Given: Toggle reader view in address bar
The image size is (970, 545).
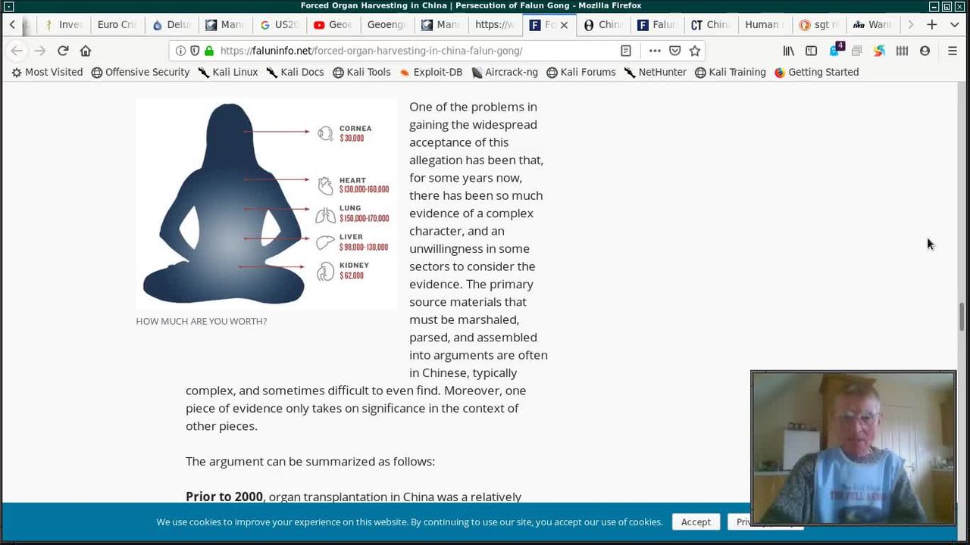Looking at the screenshot, I should [626, 51].
